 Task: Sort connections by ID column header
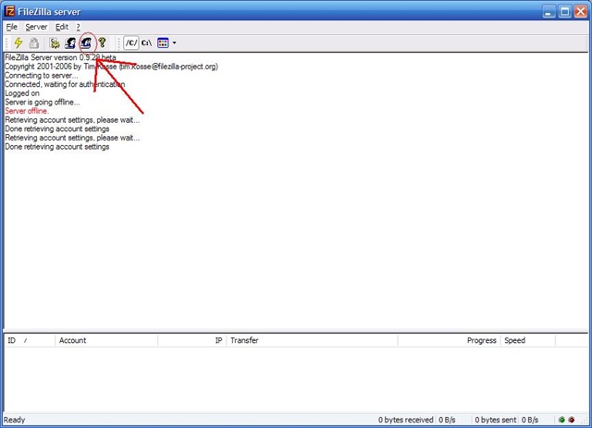click(30, 340)
